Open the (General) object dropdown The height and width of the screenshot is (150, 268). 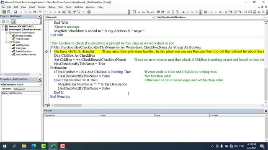coord(153,17)
